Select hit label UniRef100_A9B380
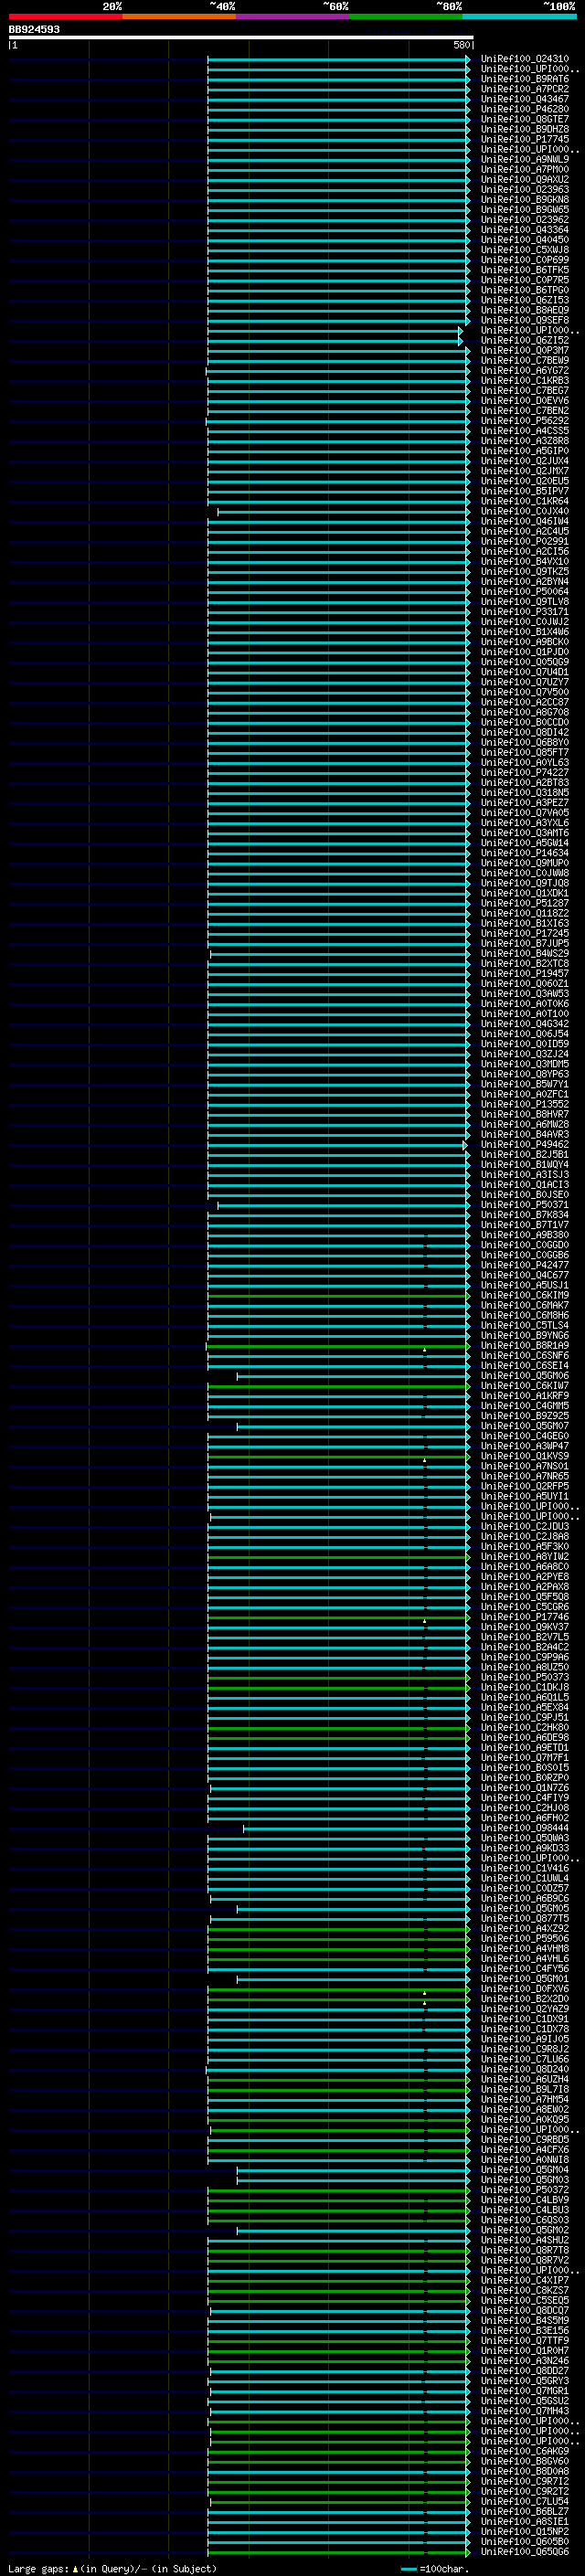585x2576 pixels. click(524, 1235)
